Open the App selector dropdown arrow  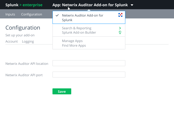click(132, 5)
